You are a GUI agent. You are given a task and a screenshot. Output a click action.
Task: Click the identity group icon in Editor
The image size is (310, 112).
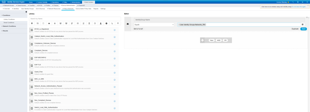[128, 24]
